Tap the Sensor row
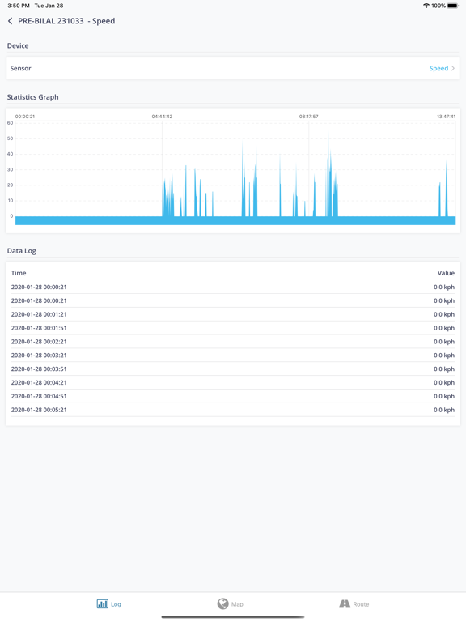Viewport: 466px width, 622px height. point(233,68)
